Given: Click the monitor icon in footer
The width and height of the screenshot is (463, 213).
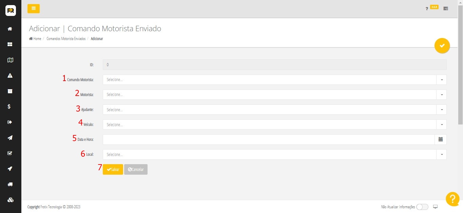Looking at the screenshot, I should coord(436,207).
